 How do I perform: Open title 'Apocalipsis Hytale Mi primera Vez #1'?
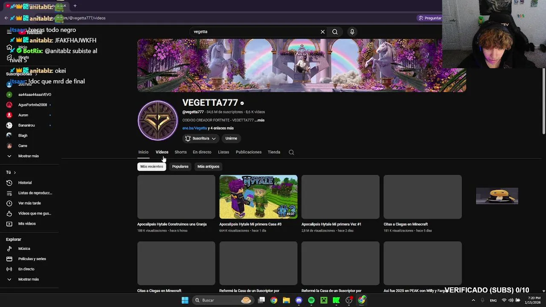click(331, 224)
